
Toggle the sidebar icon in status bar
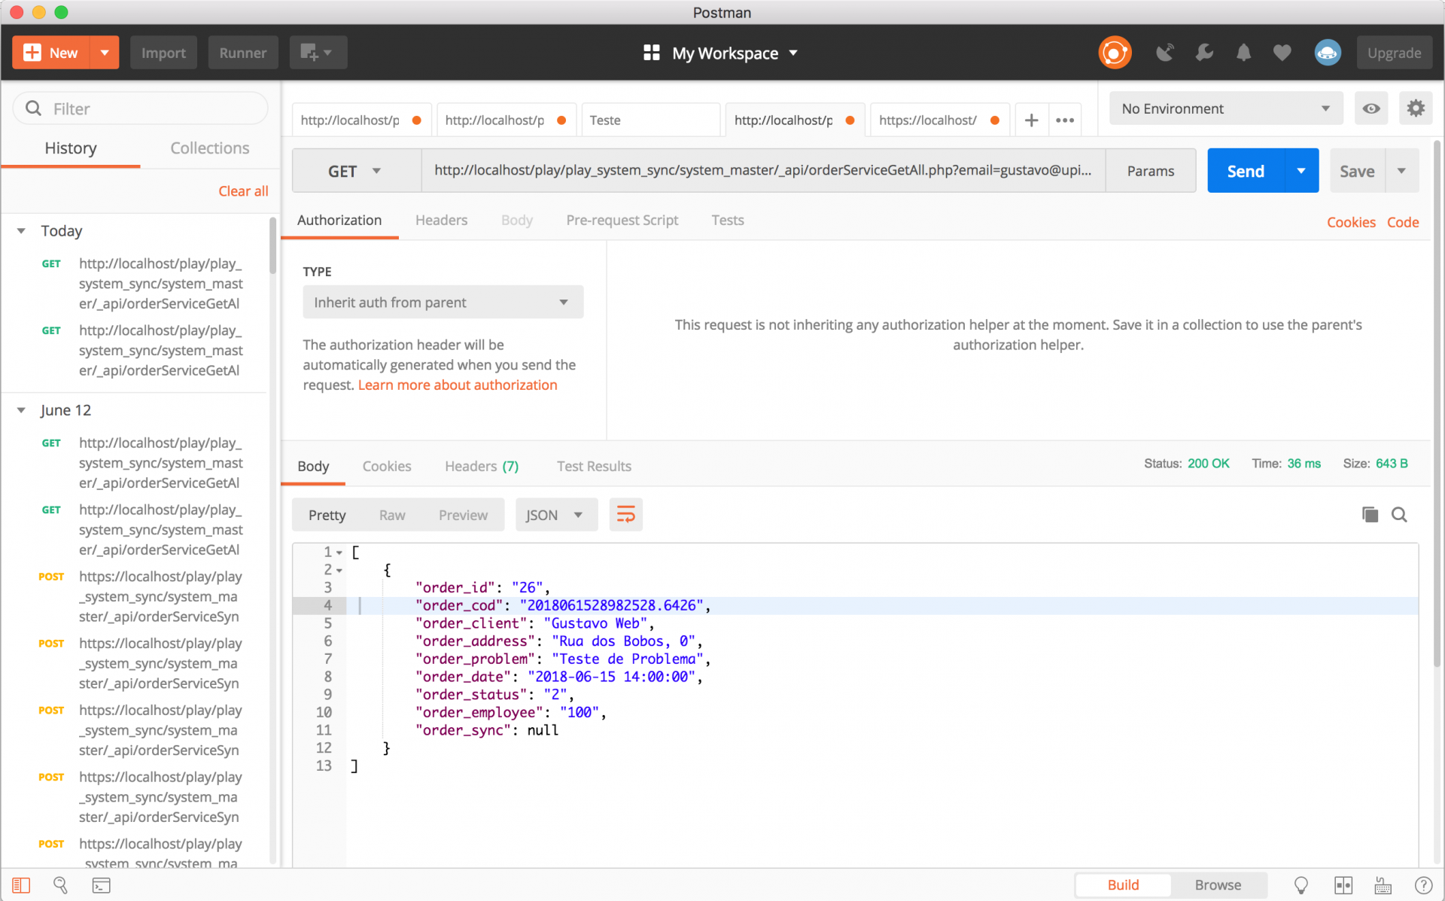pyautogui.click(x=21, y=885)
